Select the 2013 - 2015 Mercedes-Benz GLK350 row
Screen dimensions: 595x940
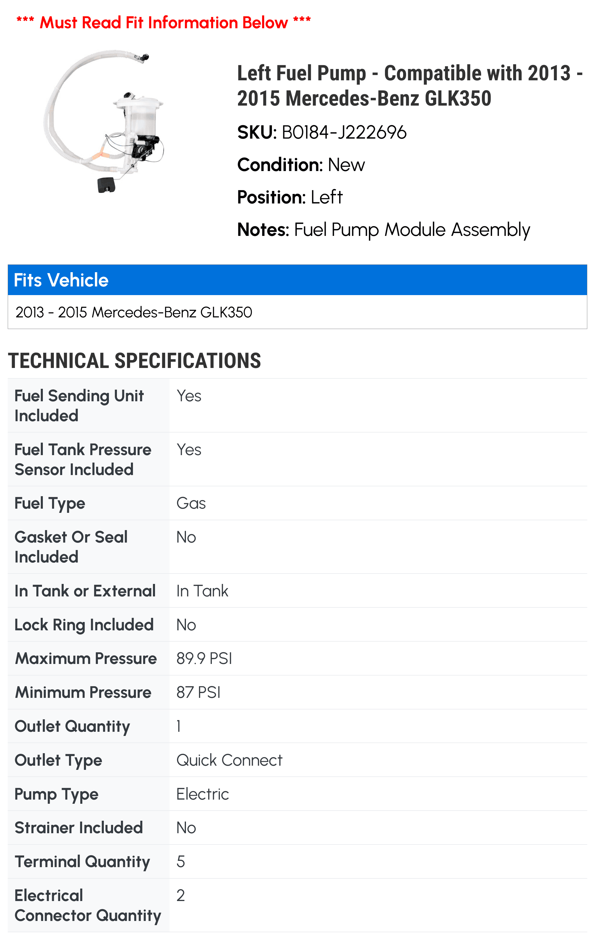click(x=297, y=312)
